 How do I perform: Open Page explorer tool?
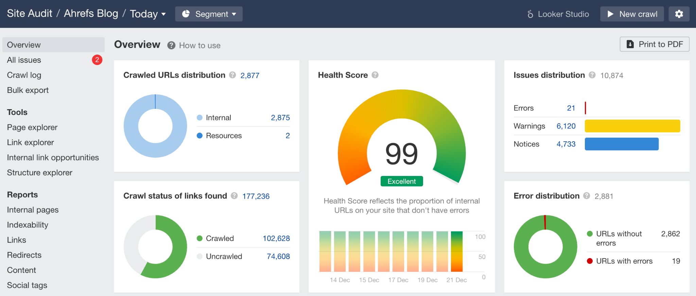(x=32, y=127)
